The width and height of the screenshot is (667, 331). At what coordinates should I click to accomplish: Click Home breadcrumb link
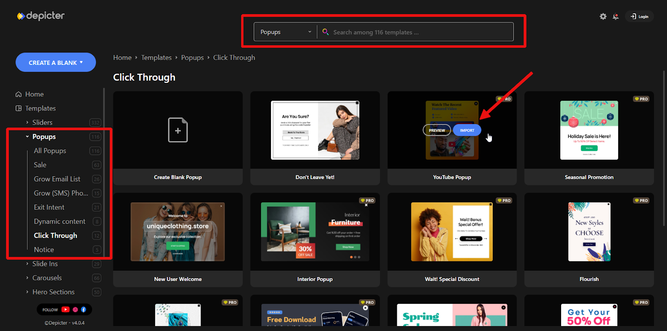point(122,57)
